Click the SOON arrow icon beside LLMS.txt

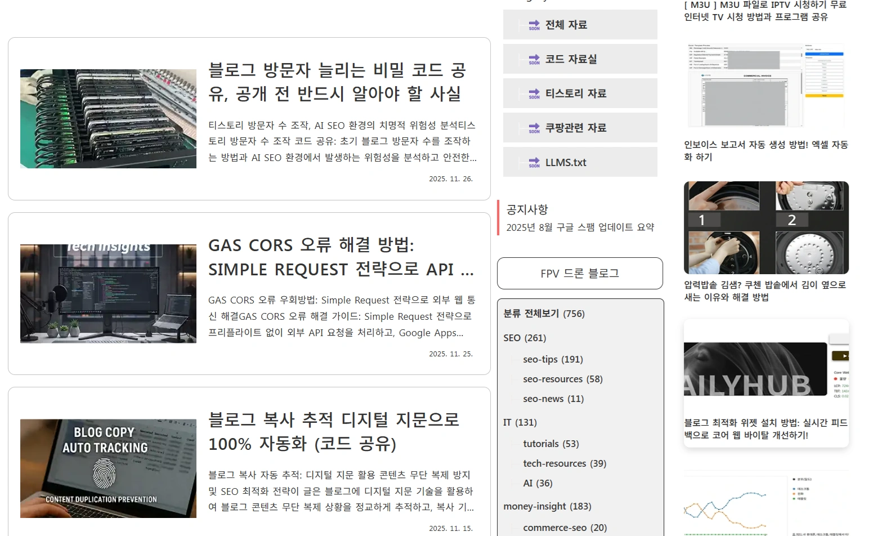[x=534, y=162]
